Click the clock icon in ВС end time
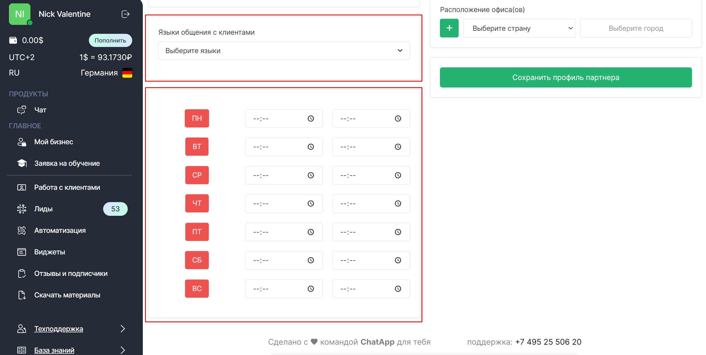Screen dimensions: 706x355 tap(398, 289)
